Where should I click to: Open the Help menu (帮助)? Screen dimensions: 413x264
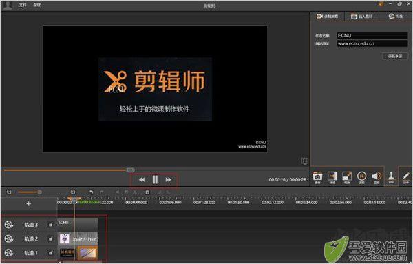pos(37,5)
